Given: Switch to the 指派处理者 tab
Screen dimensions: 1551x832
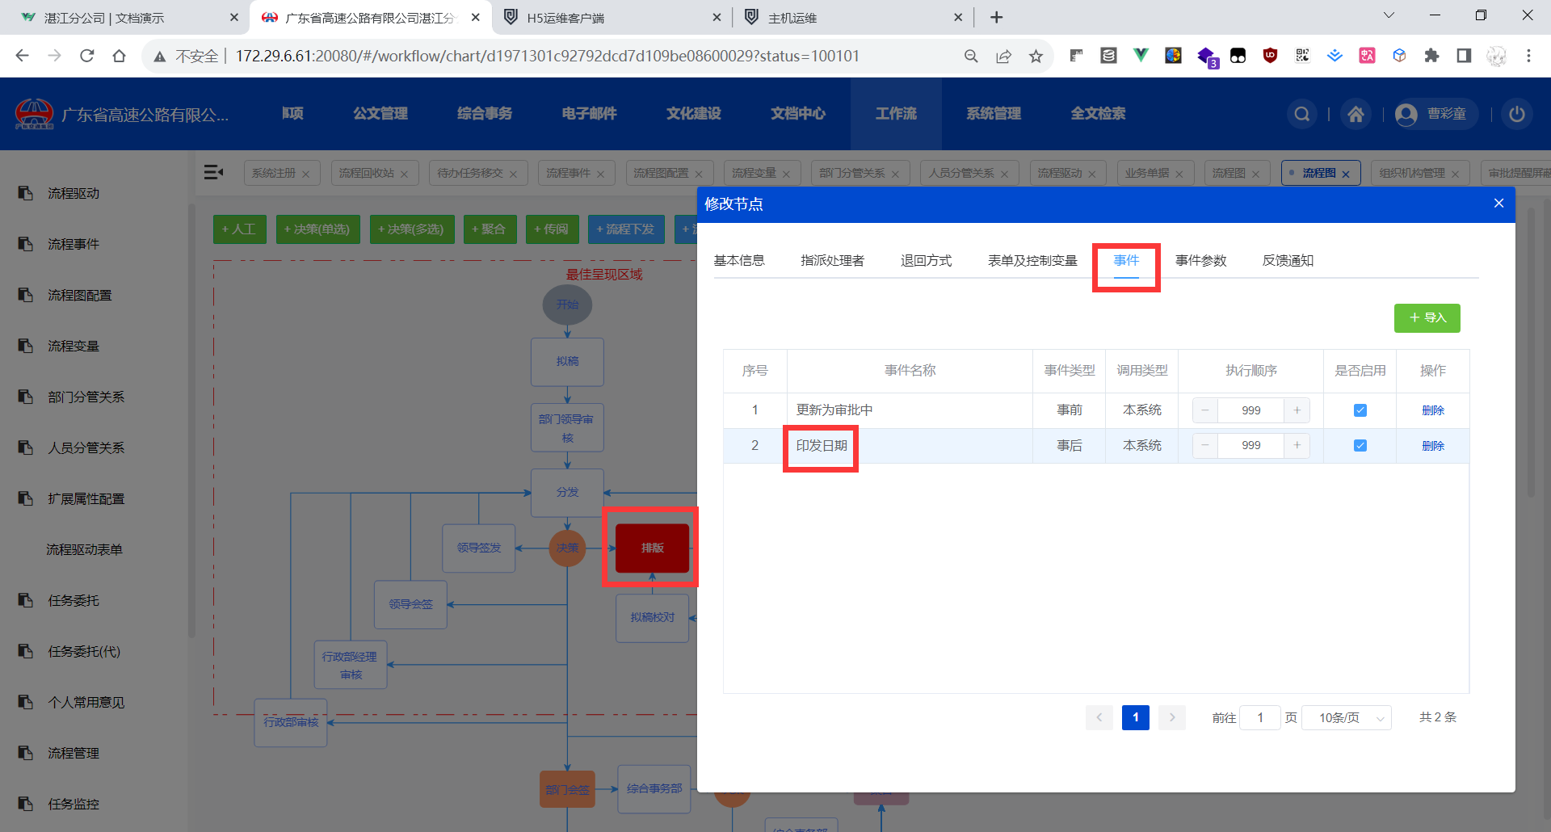Looking at the screenshot, I should click(x=832, y=260).
